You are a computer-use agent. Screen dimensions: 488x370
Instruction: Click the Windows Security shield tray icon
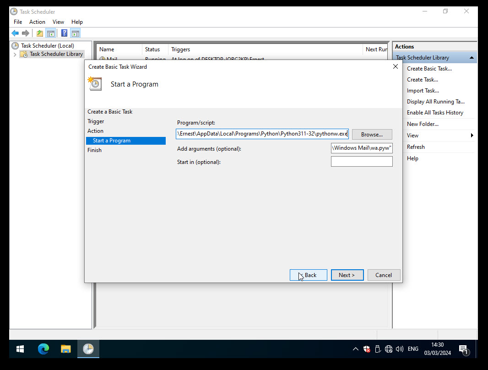pyautogui.click(x=367, y=349)
